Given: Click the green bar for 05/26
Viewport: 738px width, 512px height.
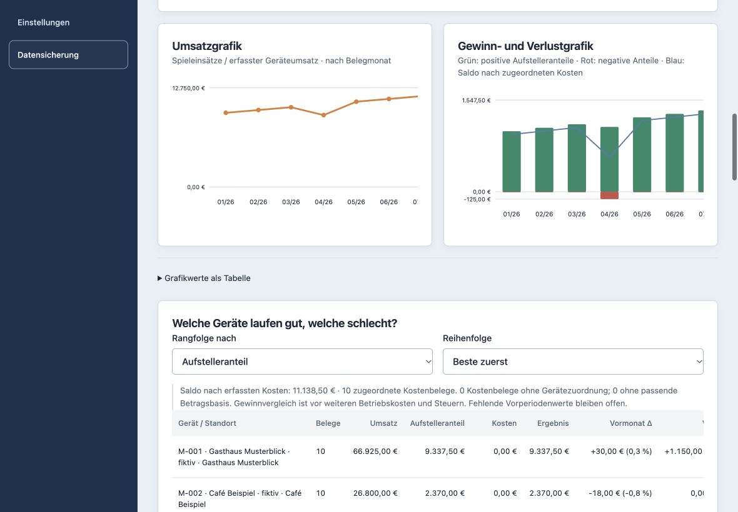Looking at the screenshot, I should pyautogui.click(x=642, y=155).
